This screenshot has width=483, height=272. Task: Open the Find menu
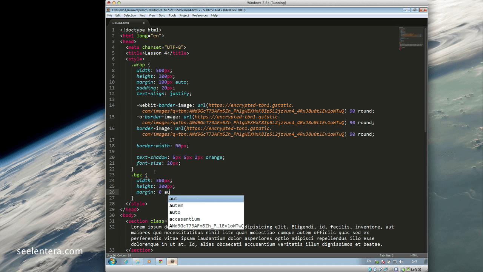142,15
